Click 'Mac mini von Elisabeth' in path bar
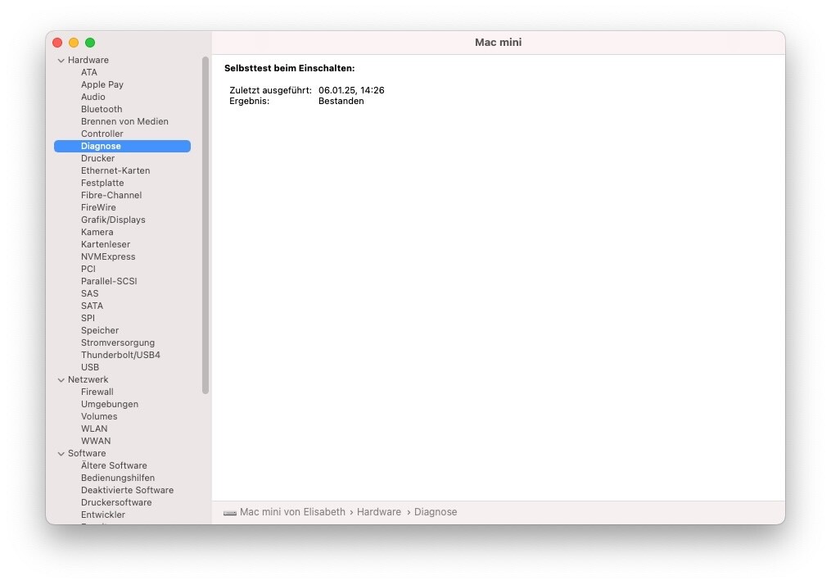Viewport: 831px width, 585px height. (x=292, y=512)
